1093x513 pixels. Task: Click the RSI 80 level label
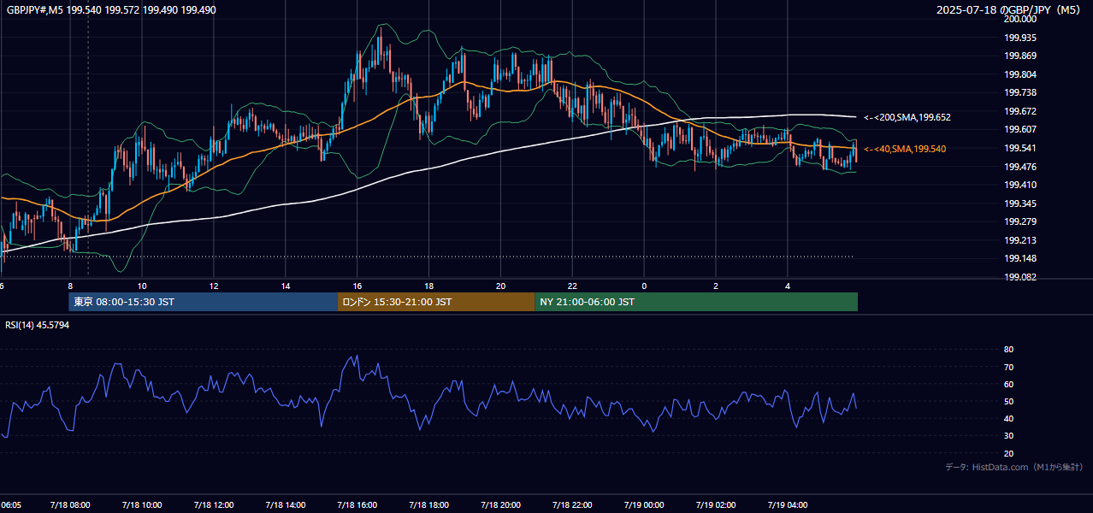(x=1008, y=350)
